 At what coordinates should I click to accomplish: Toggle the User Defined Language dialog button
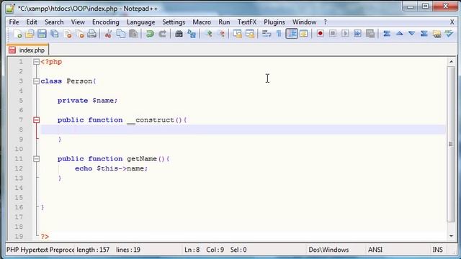pos(304,34)
